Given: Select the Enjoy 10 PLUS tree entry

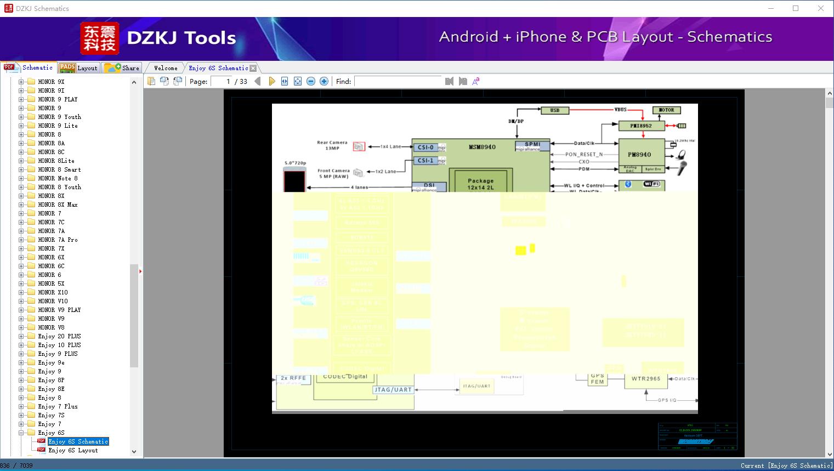Looking at the screenshot, I should pyautogui.click(x=59, y=345).
